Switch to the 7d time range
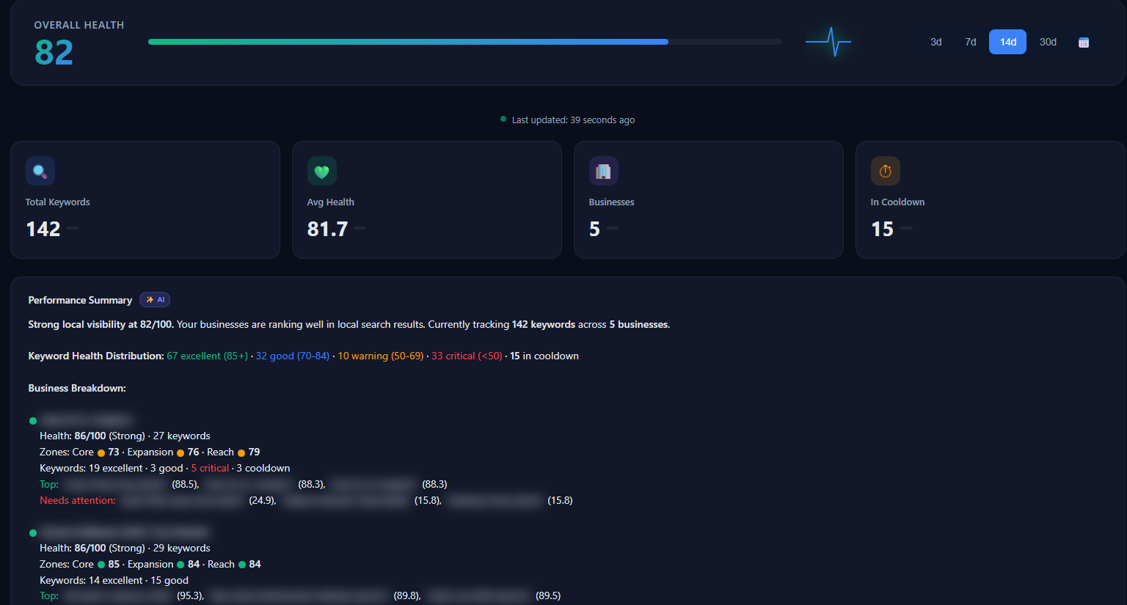 tap(970, 42)
